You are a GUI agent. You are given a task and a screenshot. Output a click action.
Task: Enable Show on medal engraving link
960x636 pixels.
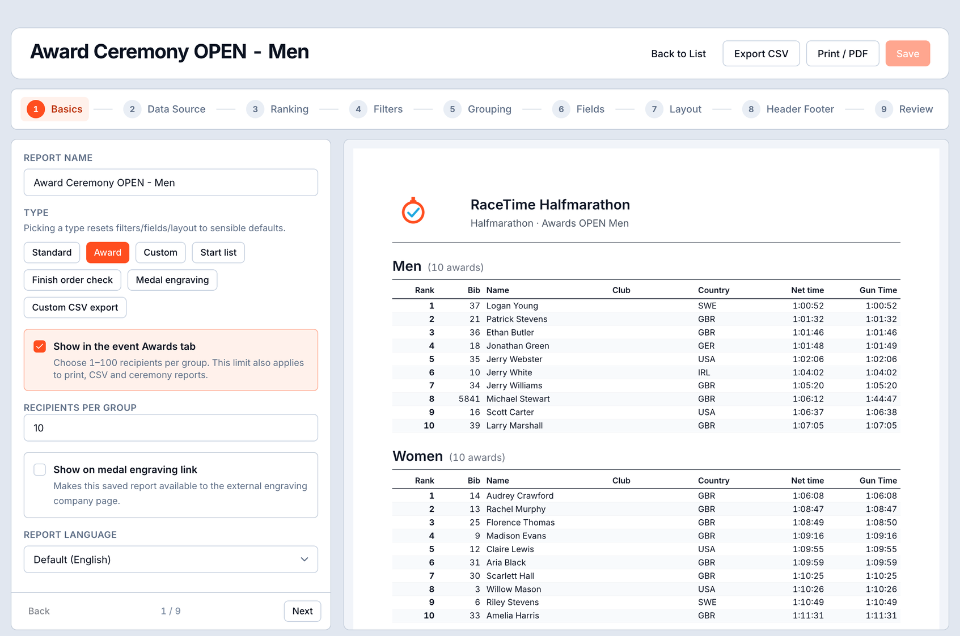point(40,469)
